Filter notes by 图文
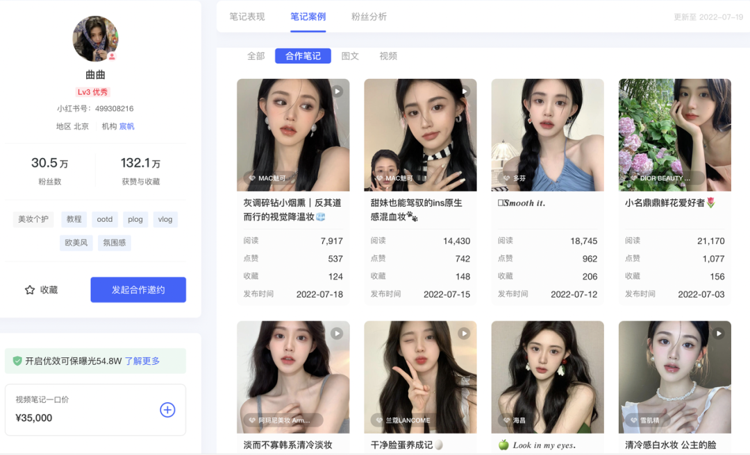 pyautogui.click(x=350, y=56)
